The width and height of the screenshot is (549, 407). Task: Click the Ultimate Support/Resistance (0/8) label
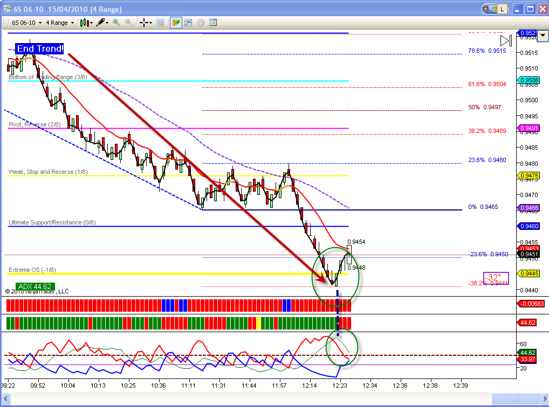52,222
